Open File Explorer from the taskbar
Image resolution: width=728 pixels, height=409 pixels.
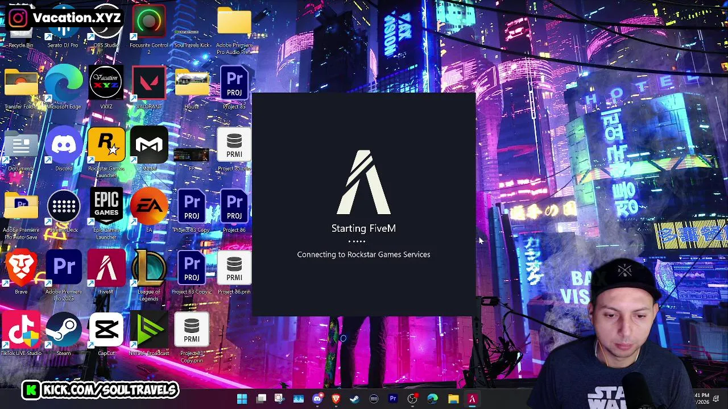[x=453, y=399]
